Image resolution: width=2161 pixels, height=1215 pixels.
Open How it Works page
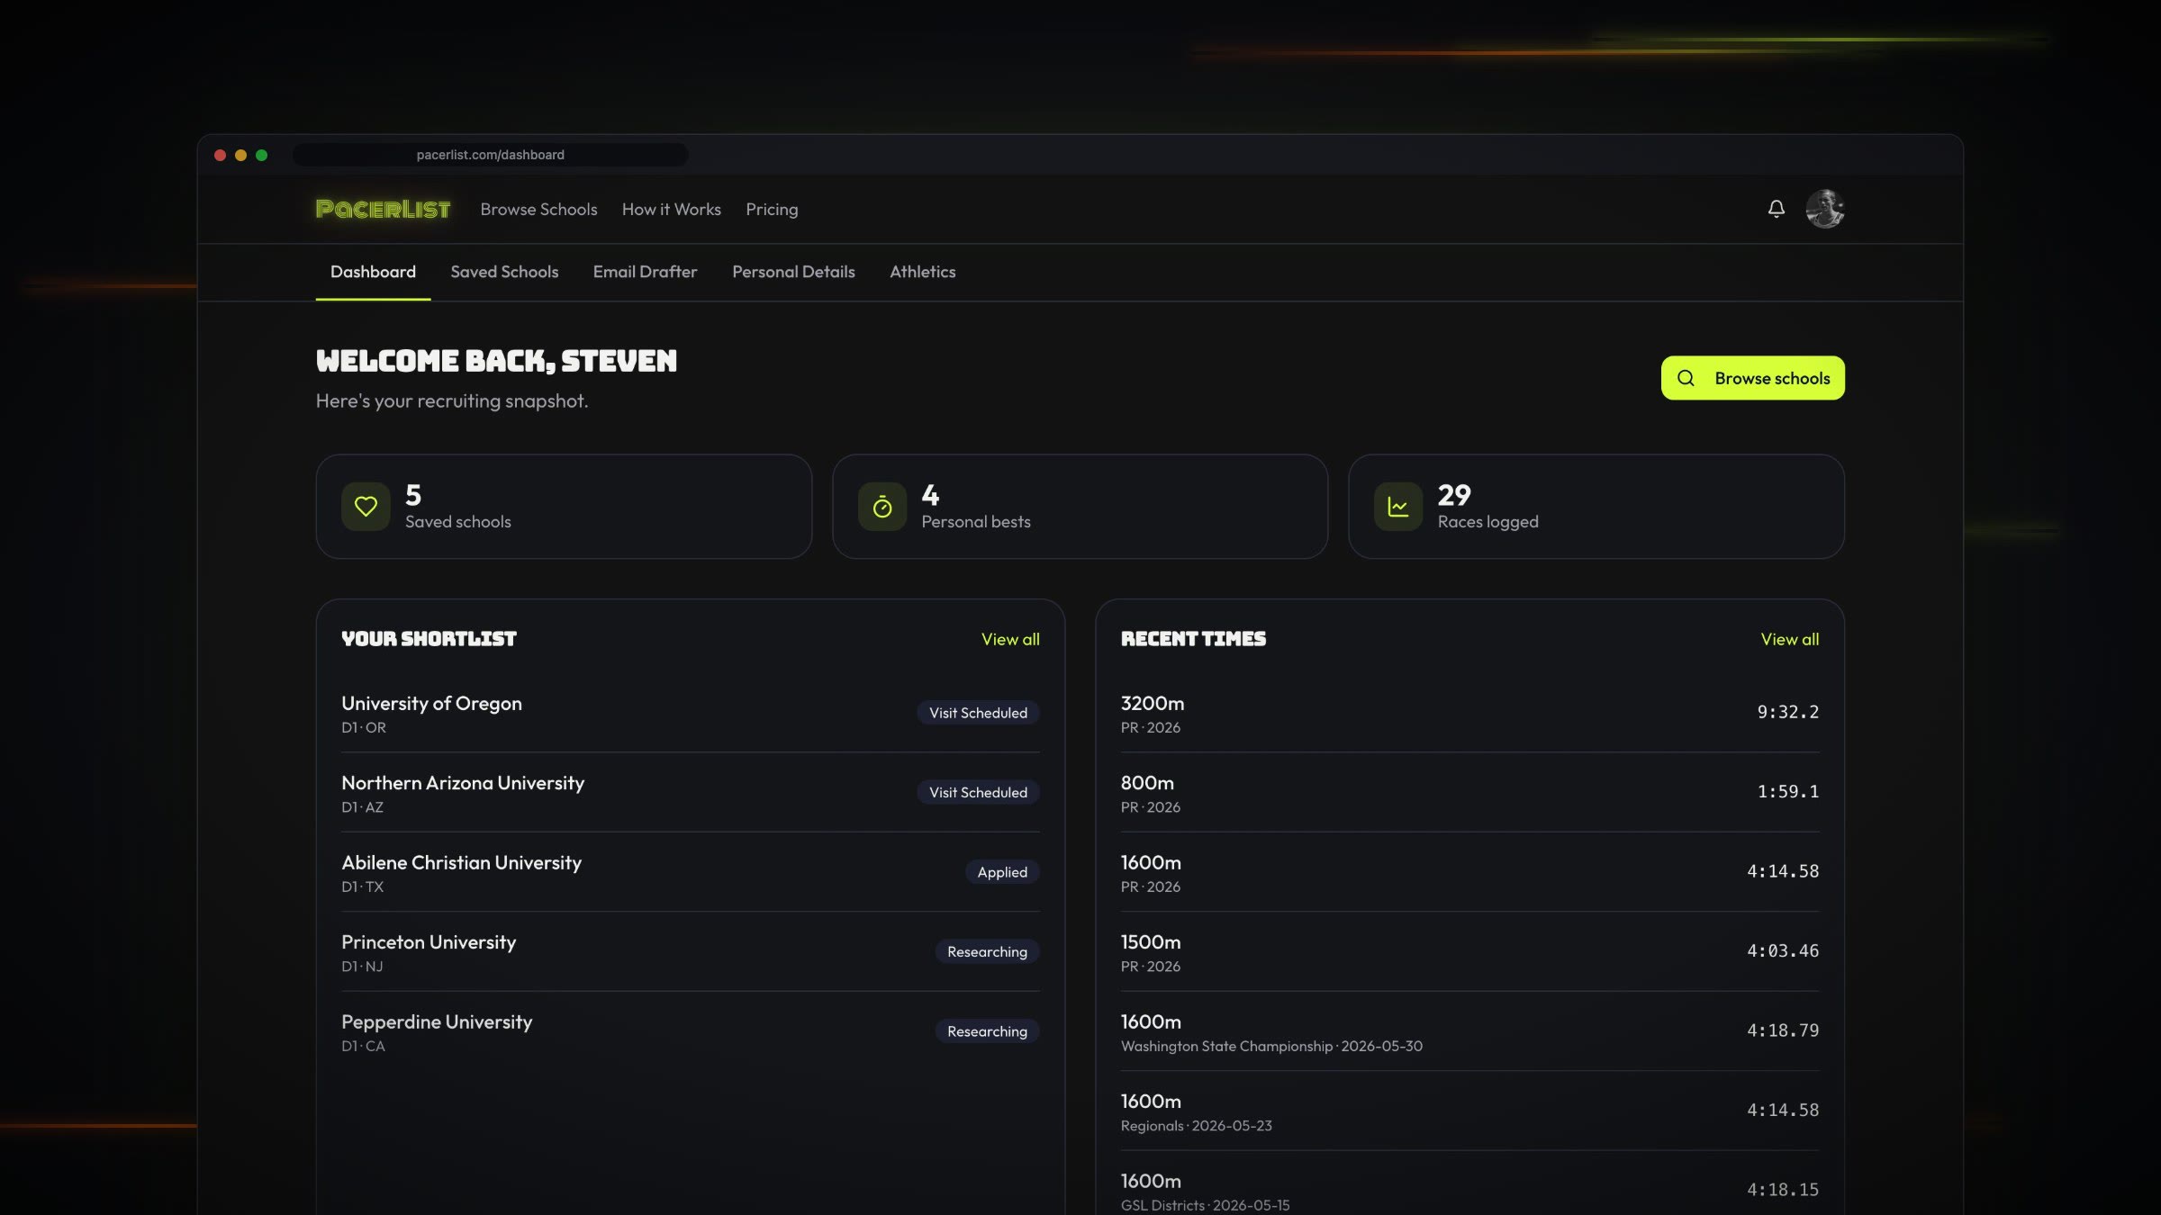(672, 209)
